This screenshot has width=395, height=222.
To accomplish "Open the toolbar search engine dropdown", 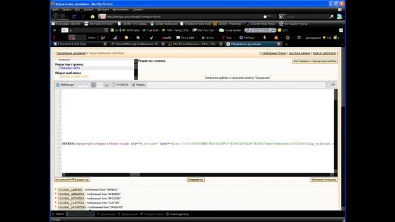I will [65, 30].
